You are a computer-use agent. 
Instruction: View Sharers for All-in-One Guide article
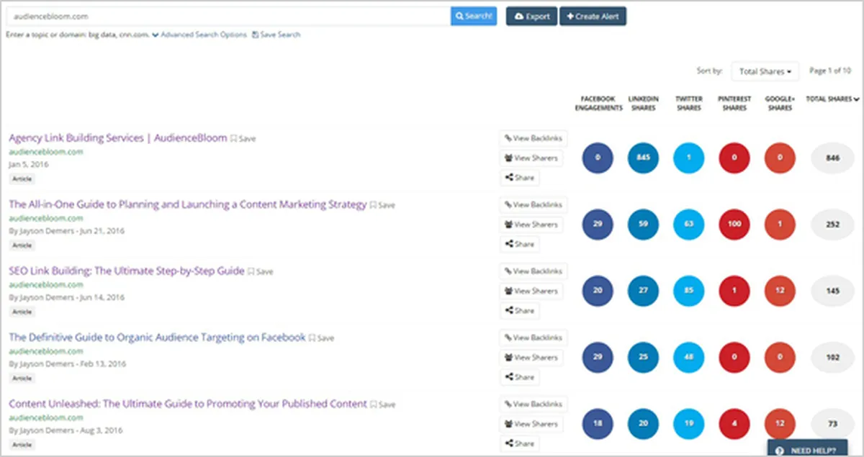tap(531, 225)
